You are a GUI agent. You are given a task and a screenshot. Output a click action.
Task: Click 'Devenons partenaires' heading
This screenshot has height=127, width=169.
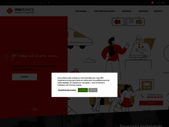141,126
